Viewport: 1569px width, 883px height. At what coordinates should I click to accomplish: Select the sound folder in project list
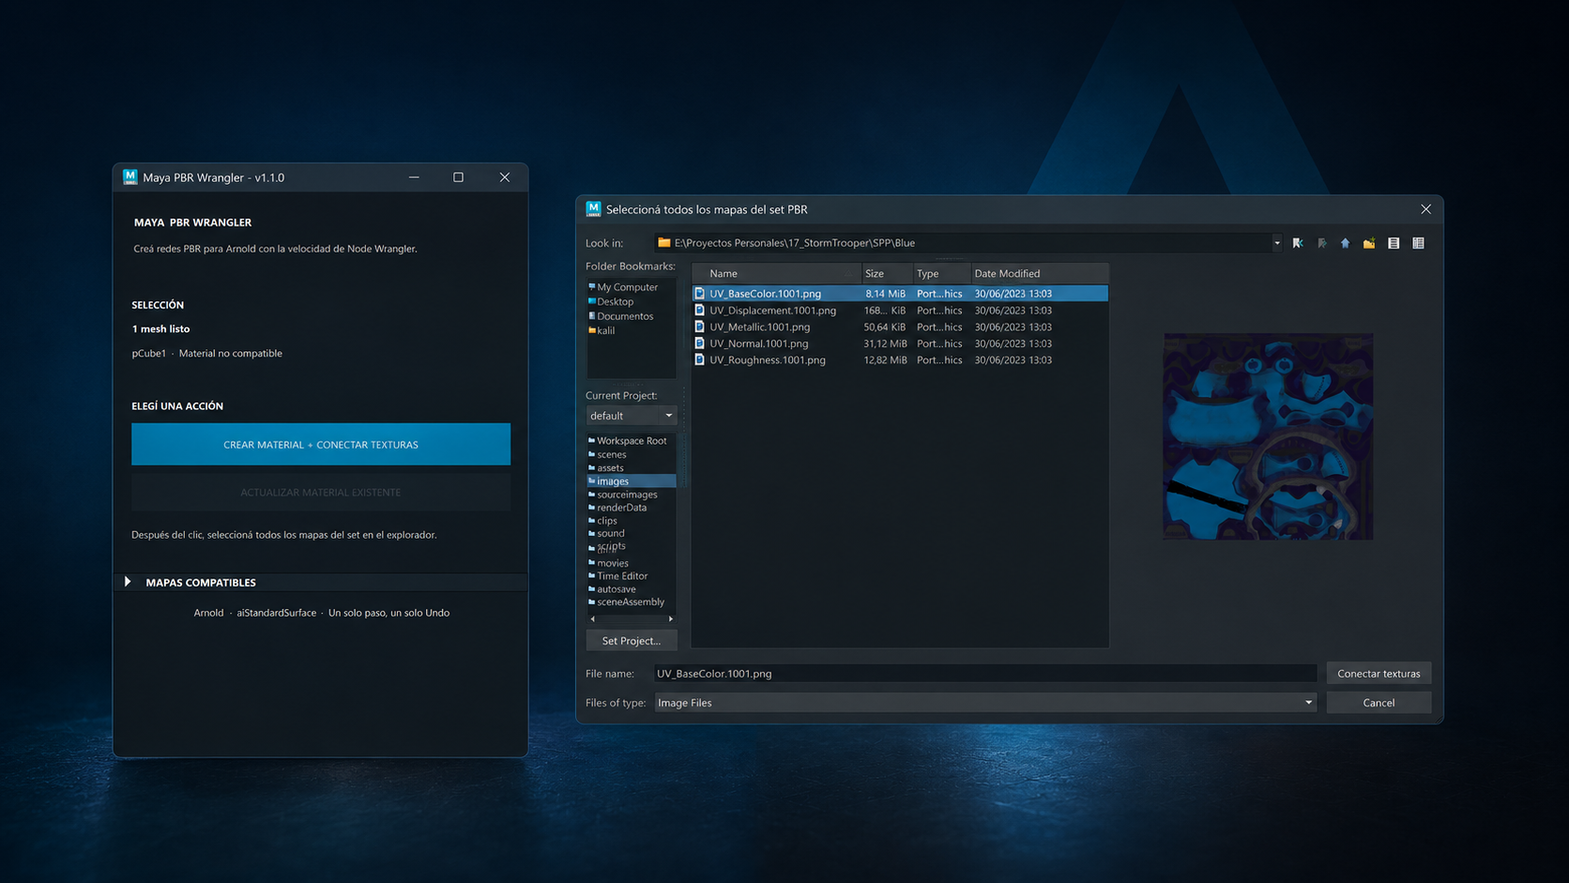pos(611,533)
